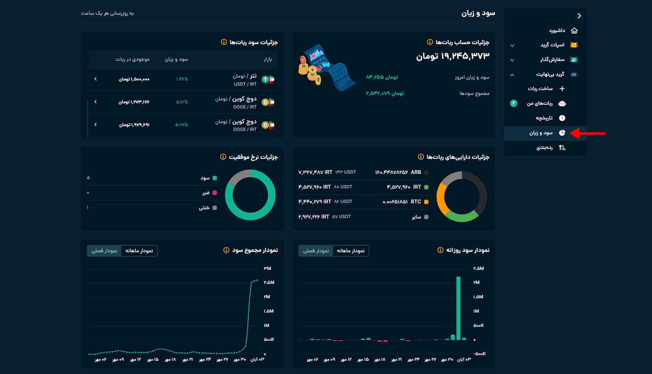Click info icon beside نمودار مجموع سود
Viewport: 652px width, 374px height.
click(226, 250)
